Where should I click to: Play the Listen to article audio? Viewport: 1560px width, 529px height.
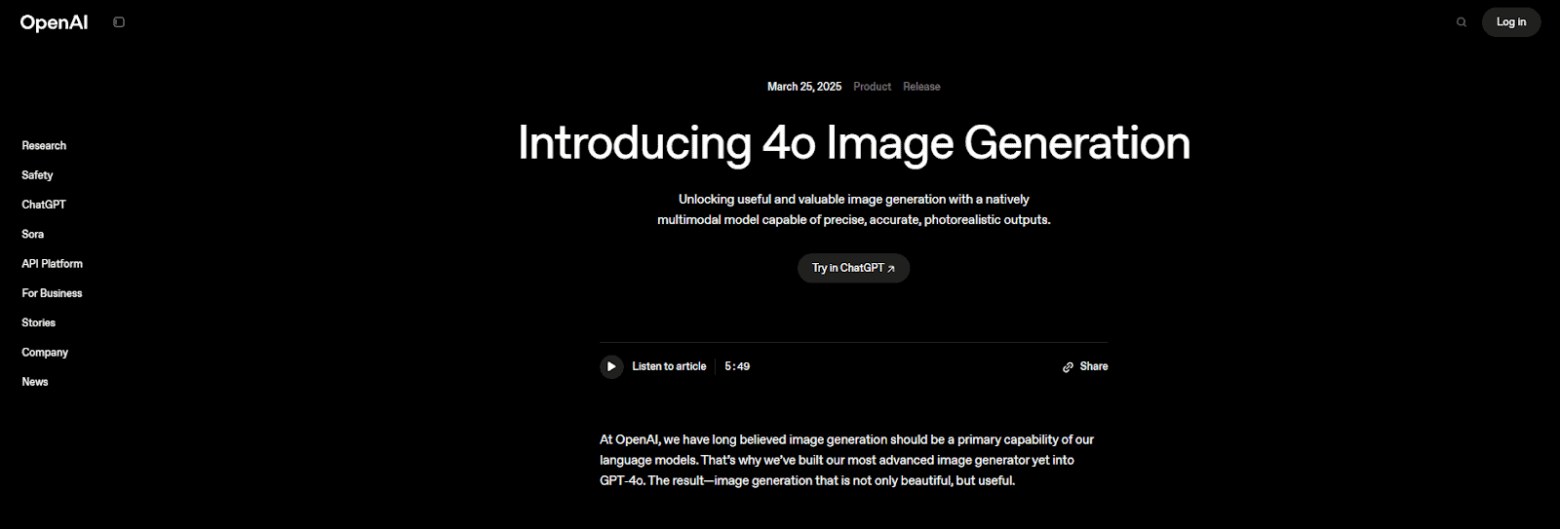point(611,367)
